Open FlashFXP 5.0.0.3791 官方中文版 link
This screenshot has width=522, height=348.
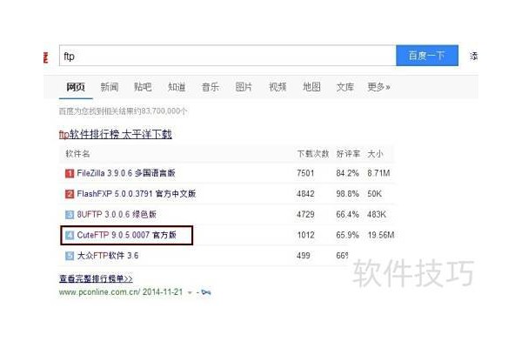point(137,194)
